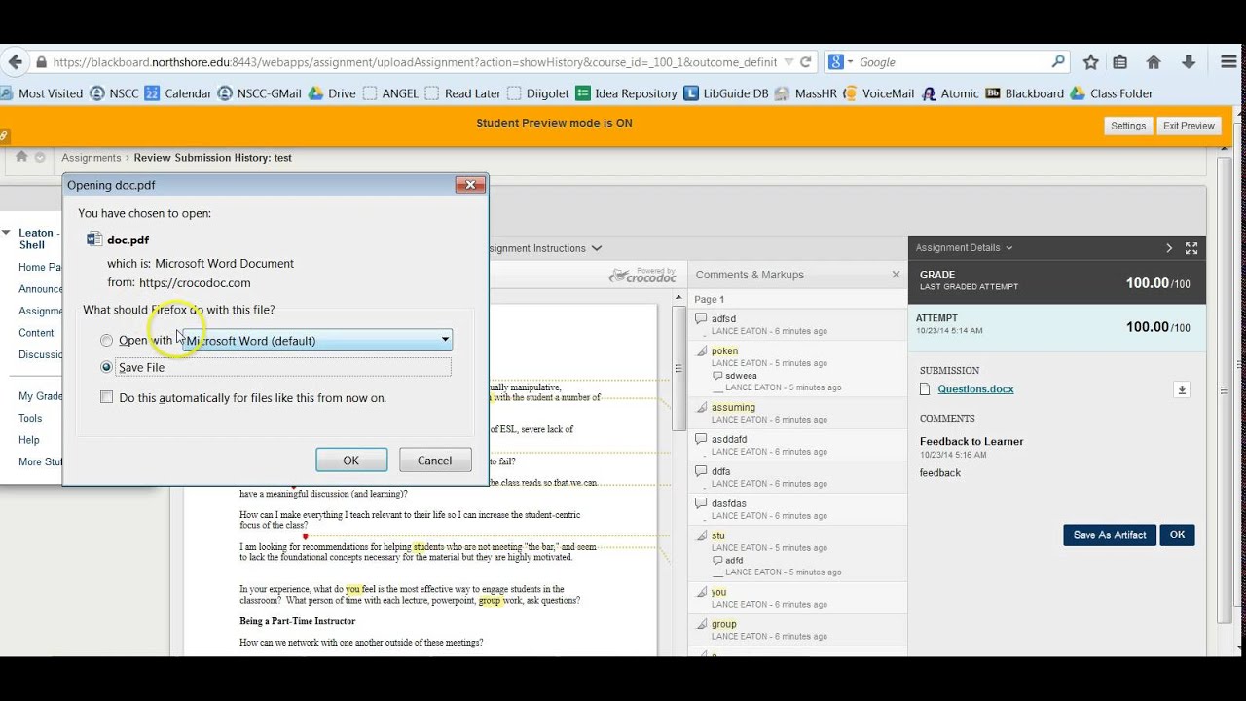Close the Opening doc.pdf dialog window
Screen dimensions: 1246x701
(469, 185)
